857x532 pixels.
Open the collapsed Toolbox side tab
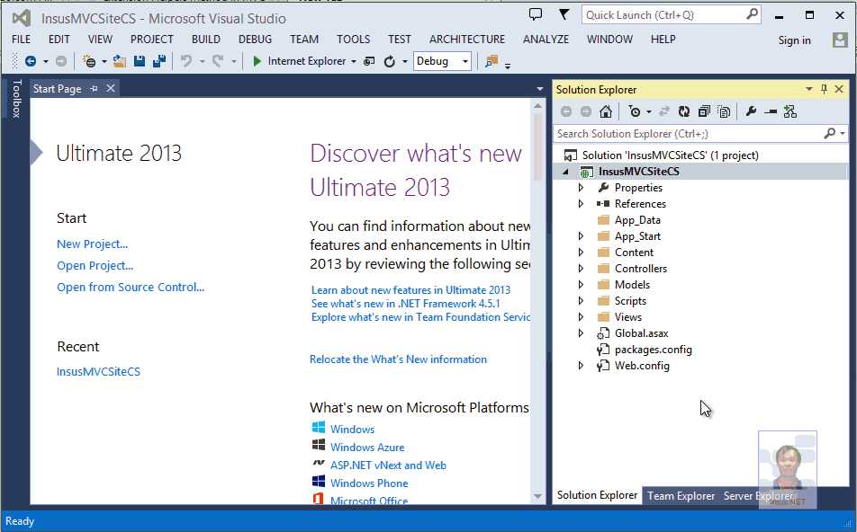tap(16, 98)
